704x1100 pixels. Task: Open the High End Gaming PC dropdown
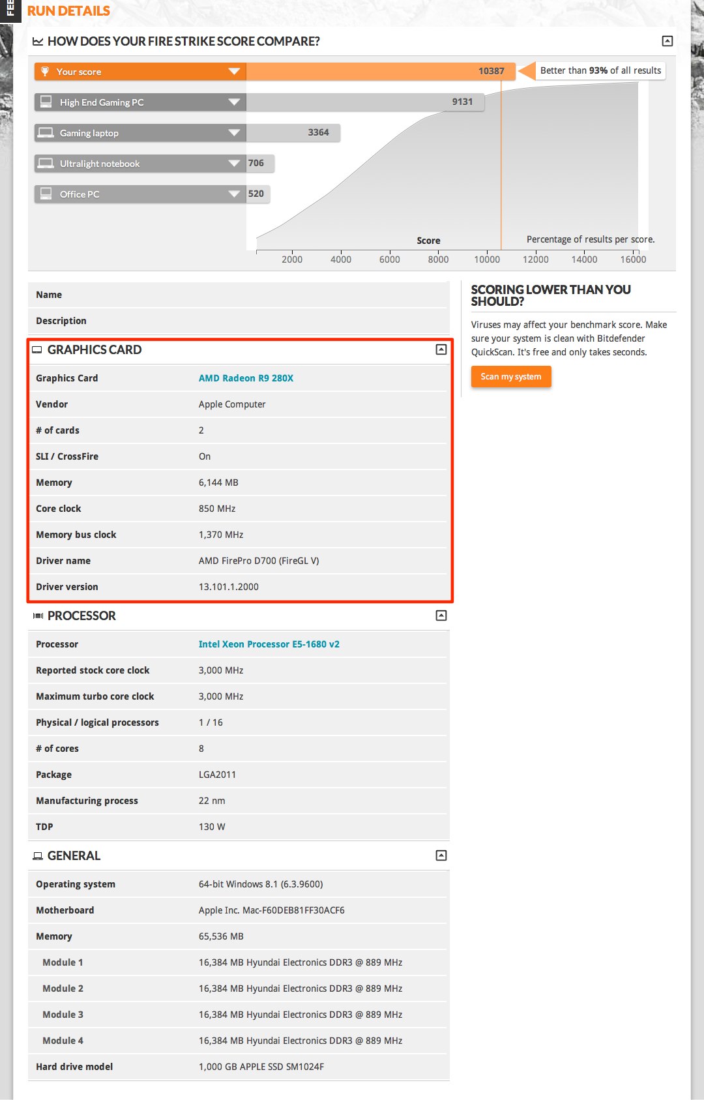coord(234,102)
